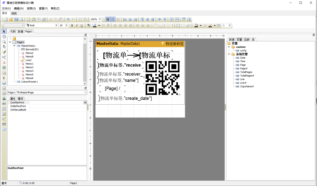Screen dimensions: 317x186
Task: Select Barcode2D1 in the report tree
Action: click(x=32, y=49)
